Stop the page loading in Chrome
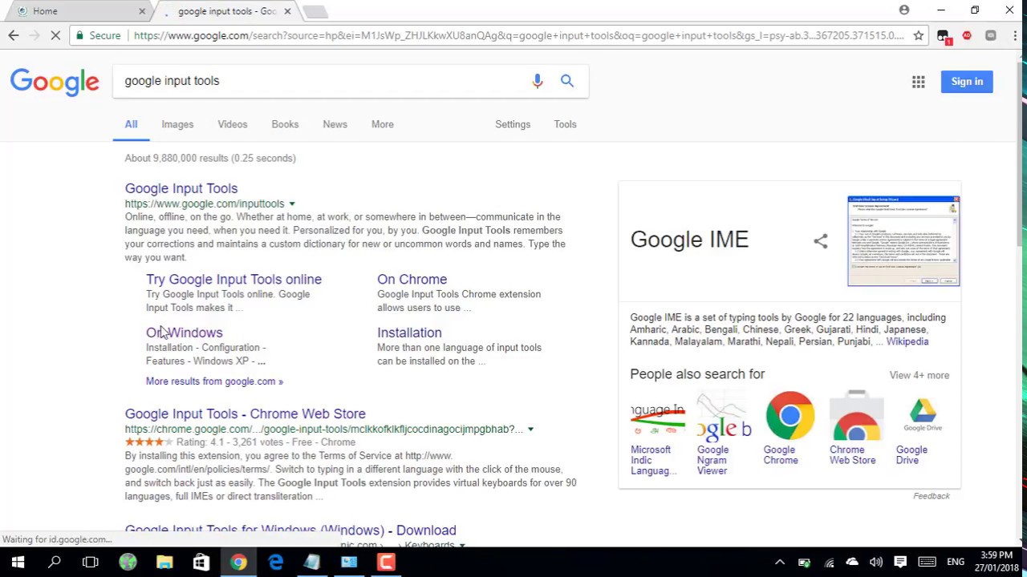The height and width of the screenshot is (577, 1027). (56, 35)
